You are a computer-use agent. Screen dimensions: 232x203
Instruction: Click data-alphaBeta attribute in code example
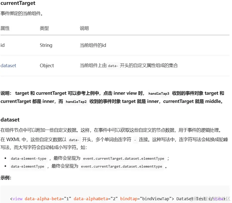coord(91,199)
